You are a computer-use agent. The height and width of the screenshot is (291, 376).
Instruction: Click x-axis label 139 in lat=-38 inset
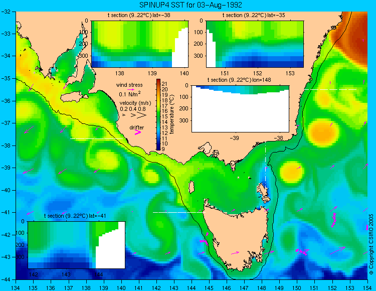click(152, 73)
